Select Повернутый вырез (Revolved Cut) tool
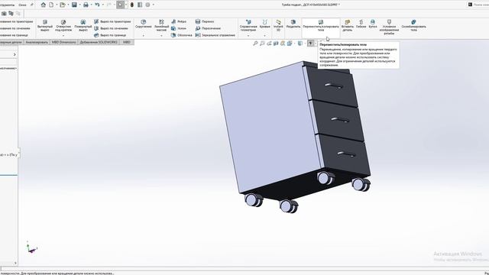 click(83, 25)
